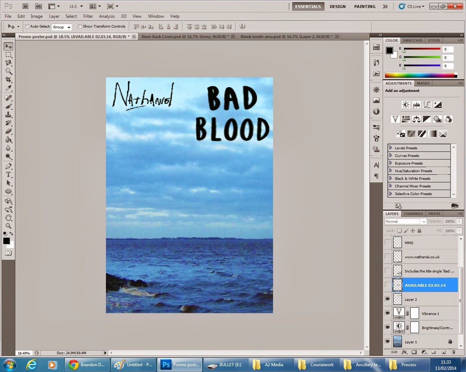Enable Show Transform Controls checkbox
Viewport: 466px width, 372px height.
pyautogui.click(x=80, y=27)
